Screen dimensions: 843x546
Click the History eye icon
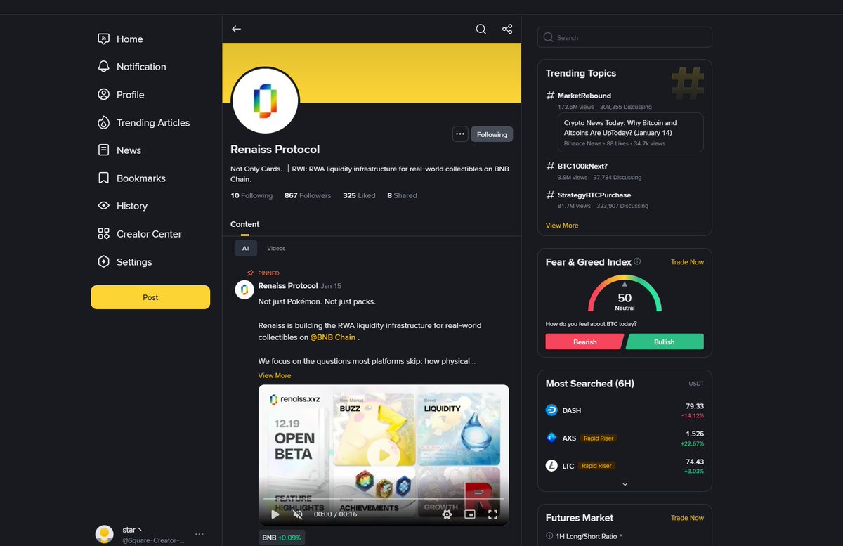click(103, 206)
